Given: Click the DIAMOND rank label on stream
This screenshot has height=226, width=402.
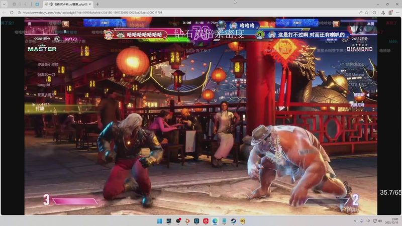Looking at the screenshot, I should pyautogui.click(x=359, y=48).
